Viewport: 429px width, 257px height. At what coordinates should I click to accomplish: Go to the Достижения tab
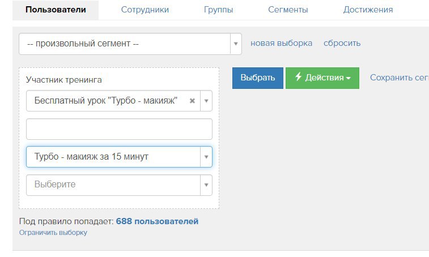coord(368,10)
